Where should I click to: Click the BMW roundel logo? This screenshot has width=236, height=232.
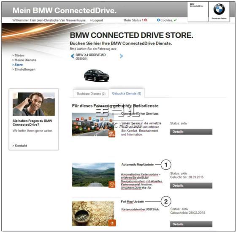(x=219, y=9)
